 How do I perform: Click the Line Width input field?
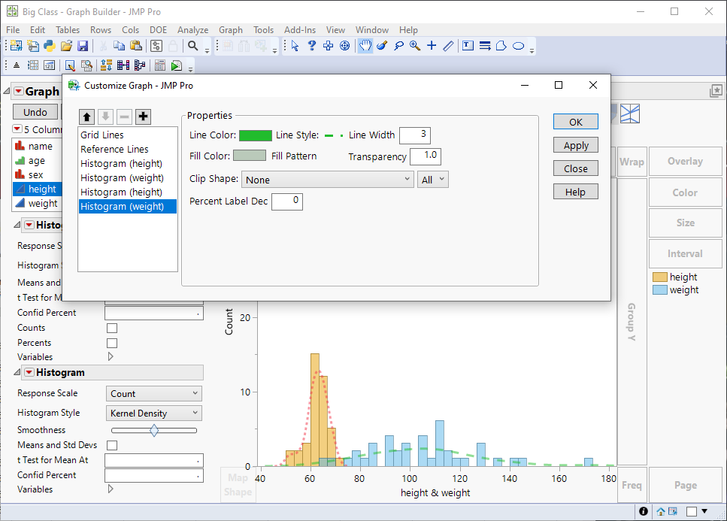[x=415, y=135]
